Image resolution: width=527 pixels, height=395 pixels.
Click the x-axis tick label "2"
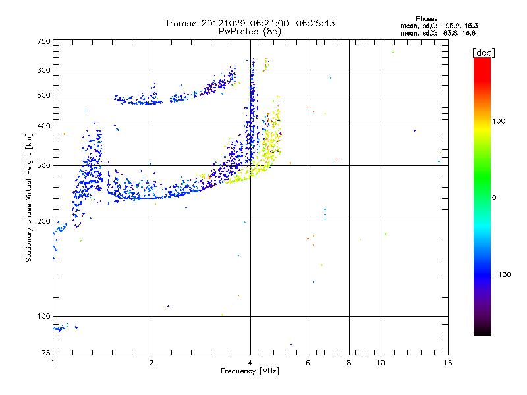pyautogui.click(x=152, y=363)
